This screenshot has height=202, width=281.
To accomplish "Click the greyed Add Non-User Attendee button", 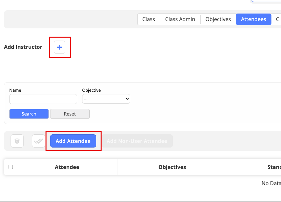I will [137, 141].
